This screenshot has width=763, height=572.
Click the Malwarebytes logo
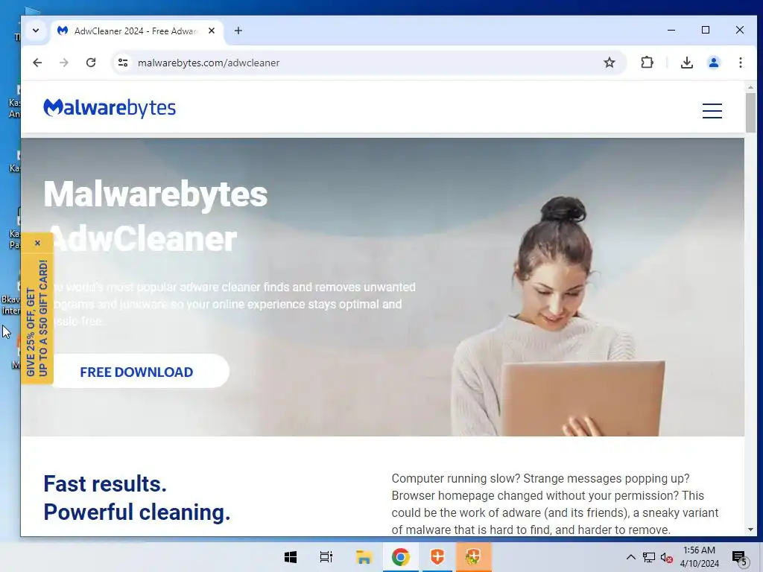(x=110, y=108)
